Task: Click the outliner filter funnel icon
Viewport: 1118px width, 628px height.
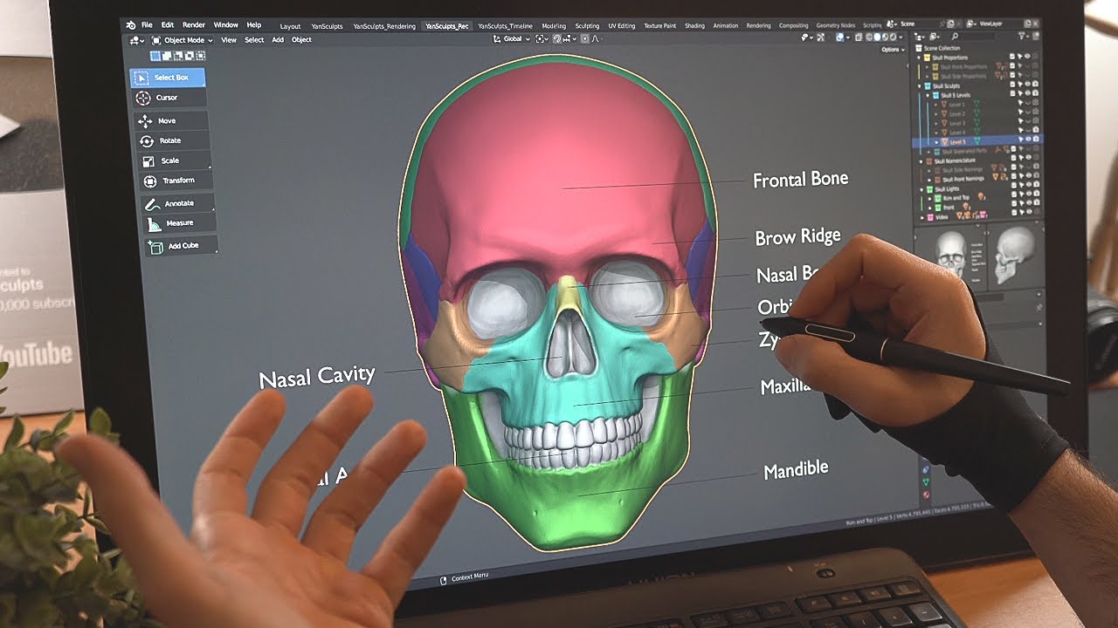Action: coord(1021,37)
